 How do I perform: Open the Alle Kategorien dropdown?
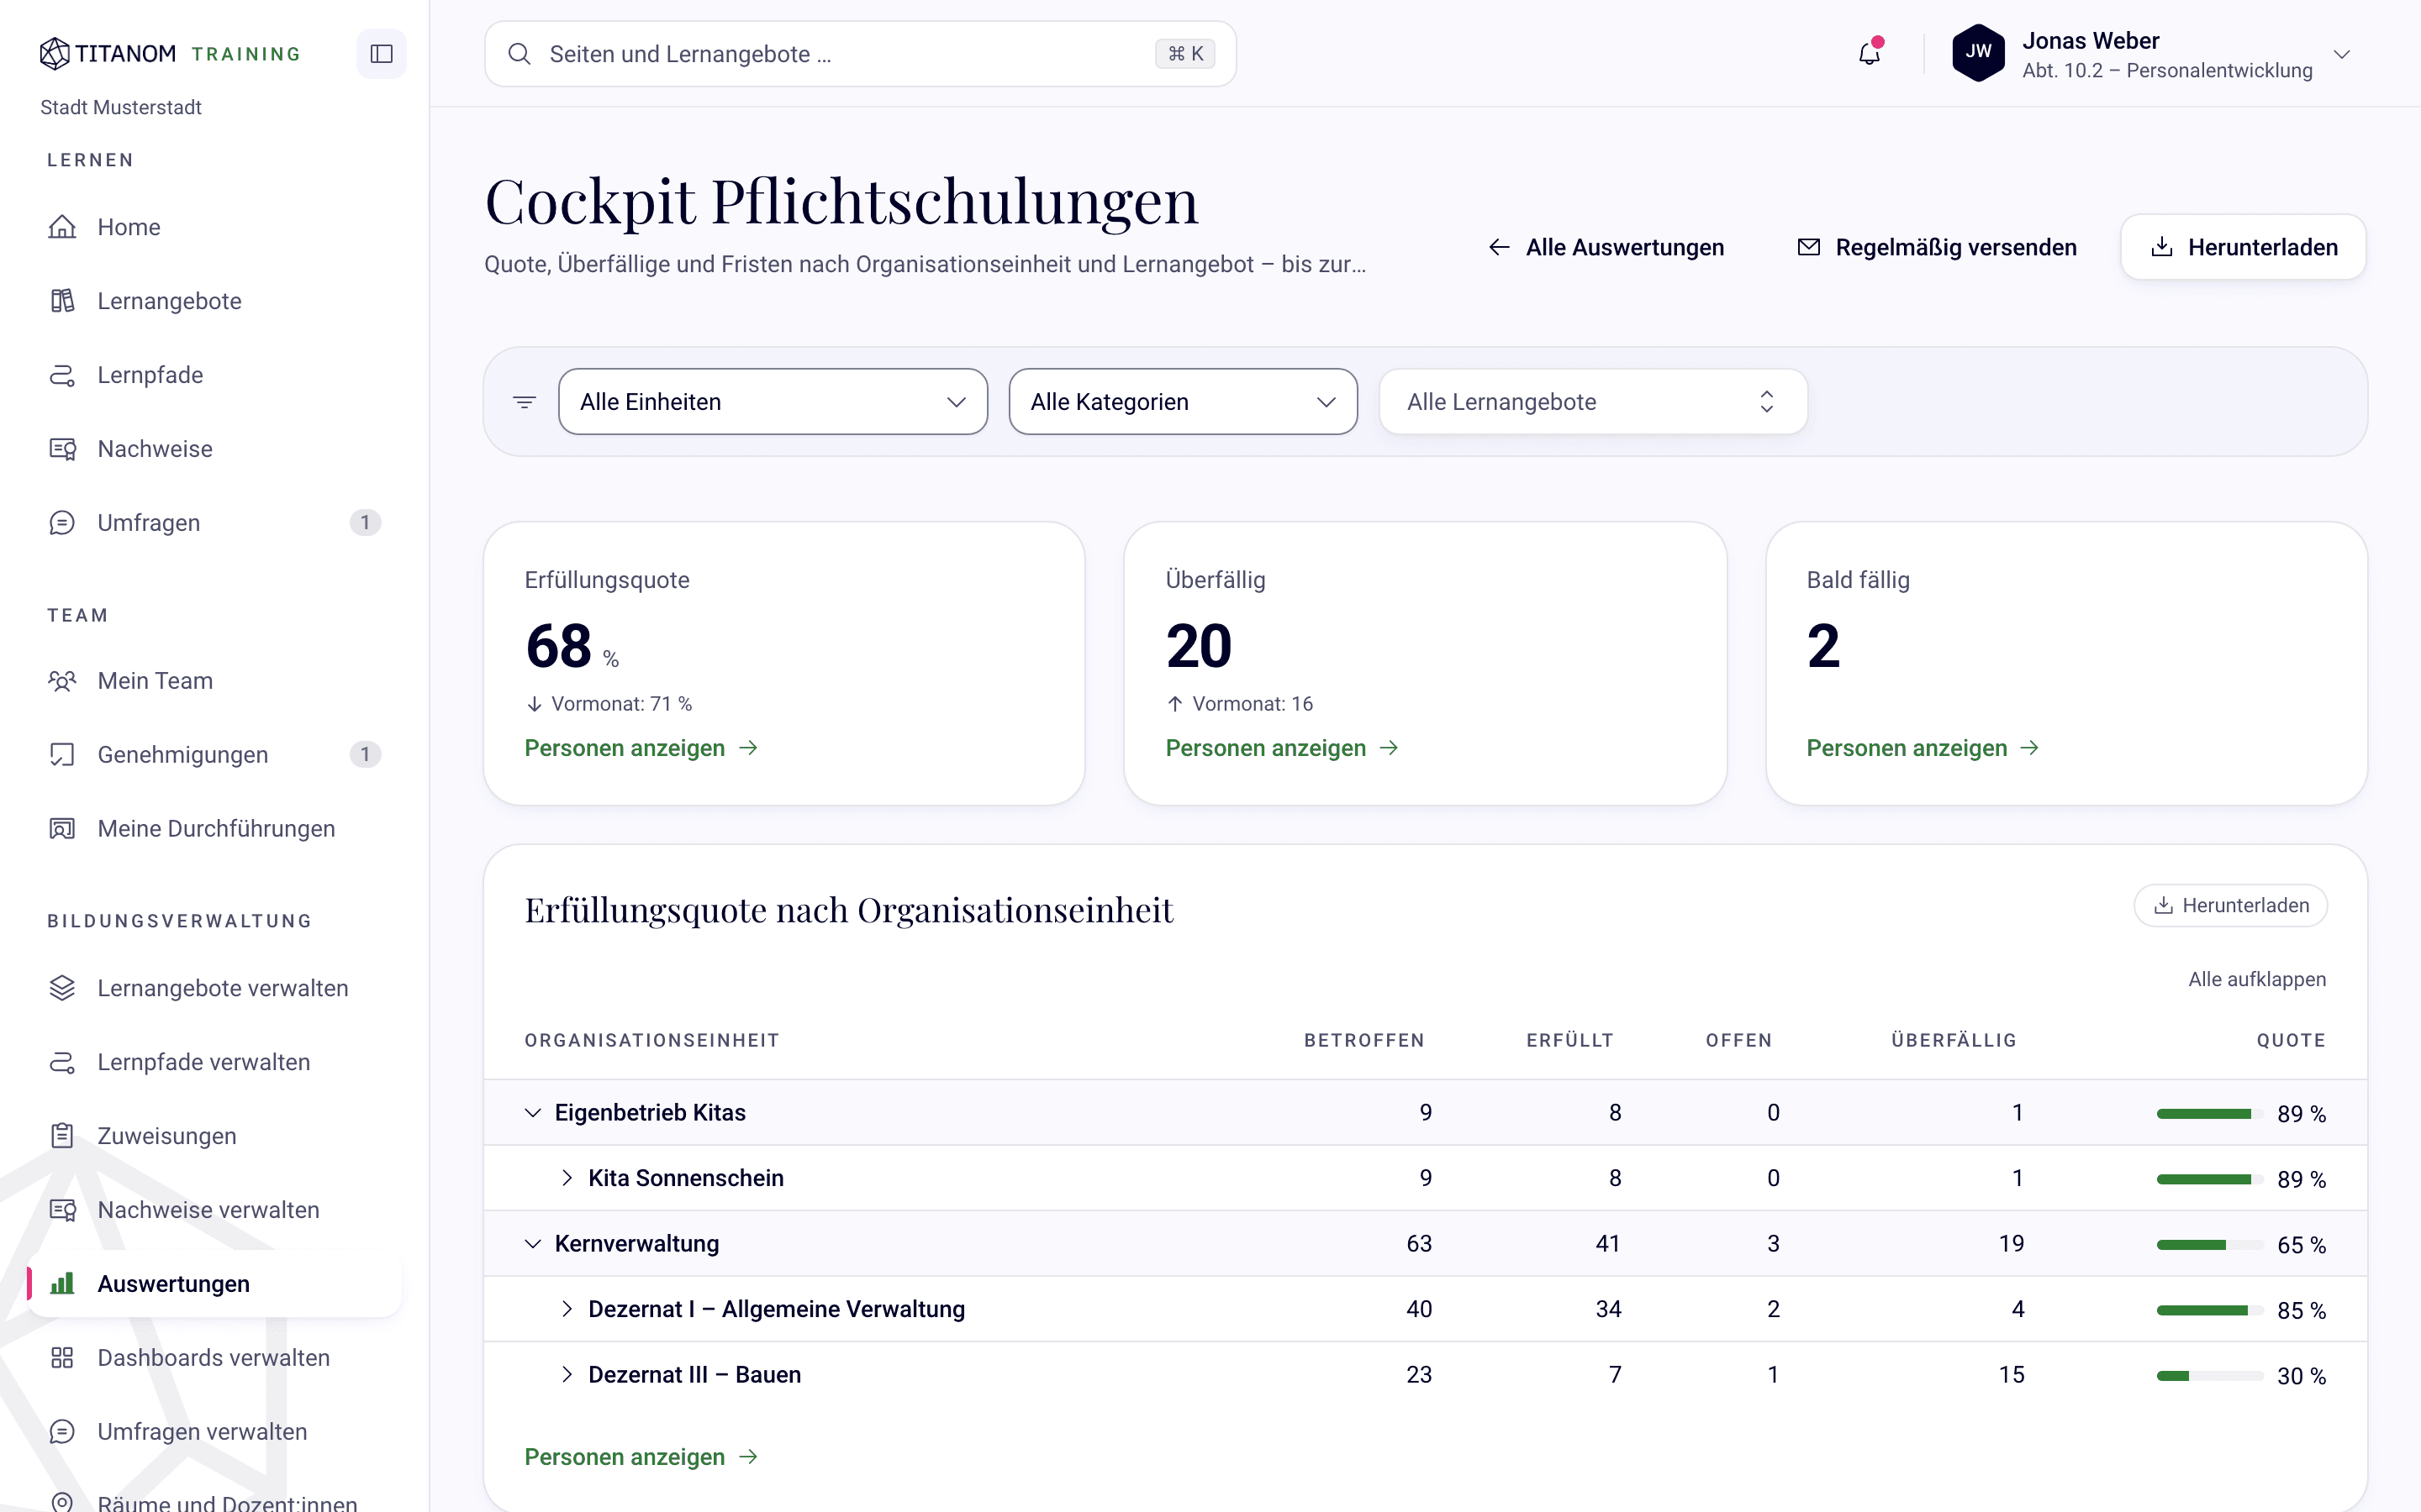(1183, 402)
